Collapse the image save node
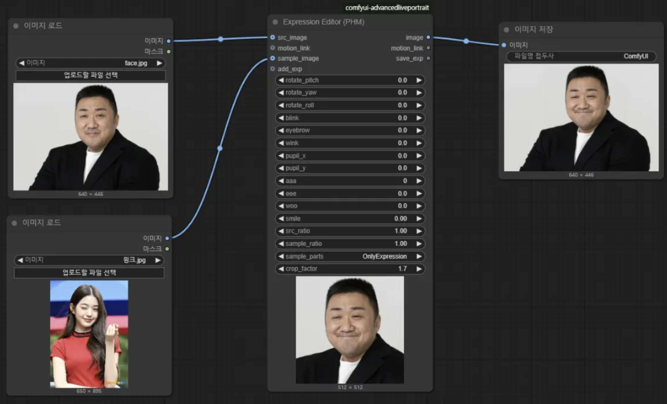Viewport: 667px width, 404px height. [506, 30]
